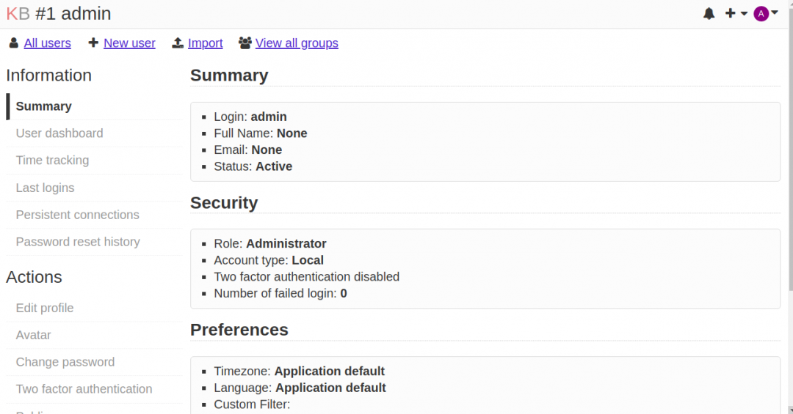The width and height of the screenshot is (793, 414).
Task: Open the View all groups link
Action: [297, 43]
